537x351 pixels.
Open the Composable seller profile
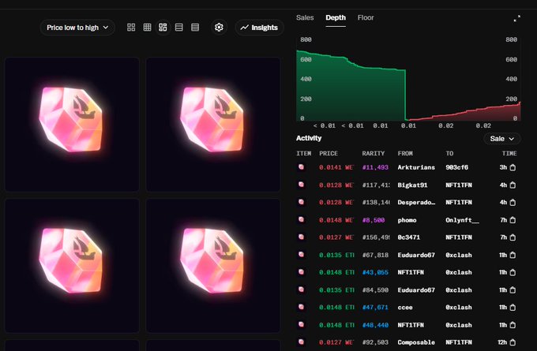[x=416, y=342]
